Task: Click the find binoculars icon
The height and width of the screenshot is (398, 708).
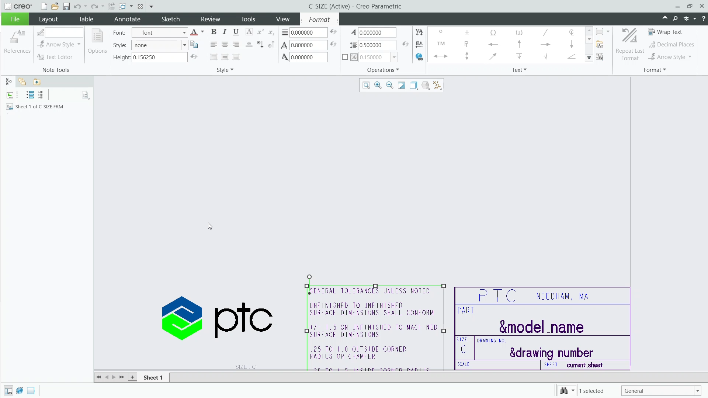Action: (x=564, y=391)
